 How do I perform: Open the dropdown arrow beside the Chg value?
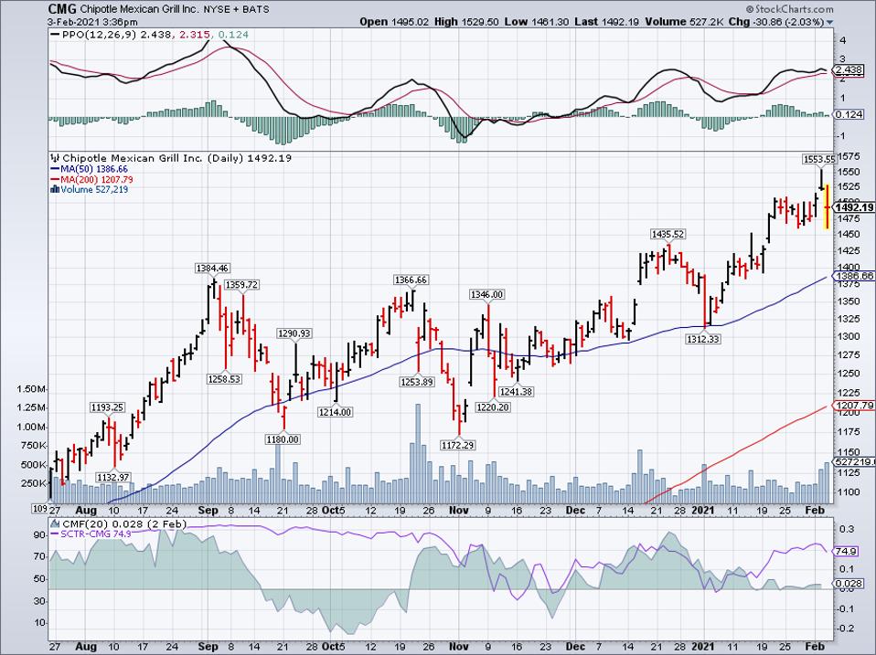829,22
